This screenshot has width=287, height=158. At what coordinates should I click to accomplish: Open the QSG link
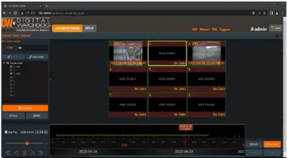click(x=195, y=29)
